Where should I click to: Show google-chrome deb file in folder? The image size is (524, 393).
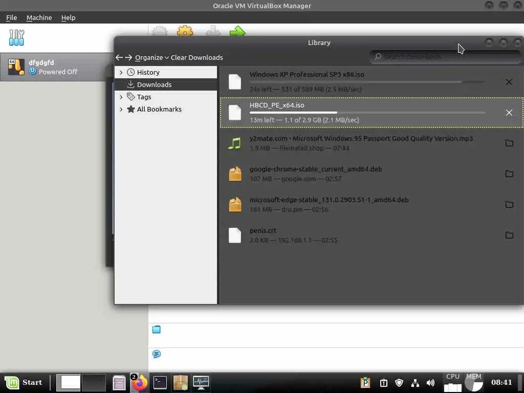pos(509,174)
